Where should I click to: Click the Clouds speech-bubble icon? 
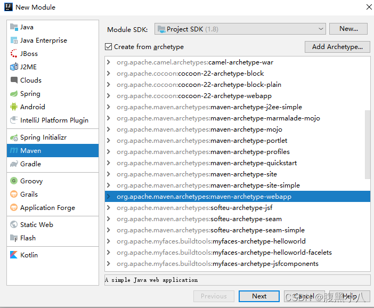click(14, 80)
